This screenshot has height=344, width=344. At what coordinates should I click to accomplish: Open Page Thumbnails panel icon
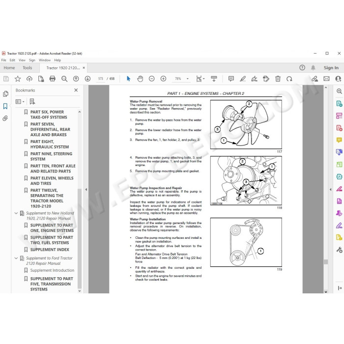(x=5, y=94)
